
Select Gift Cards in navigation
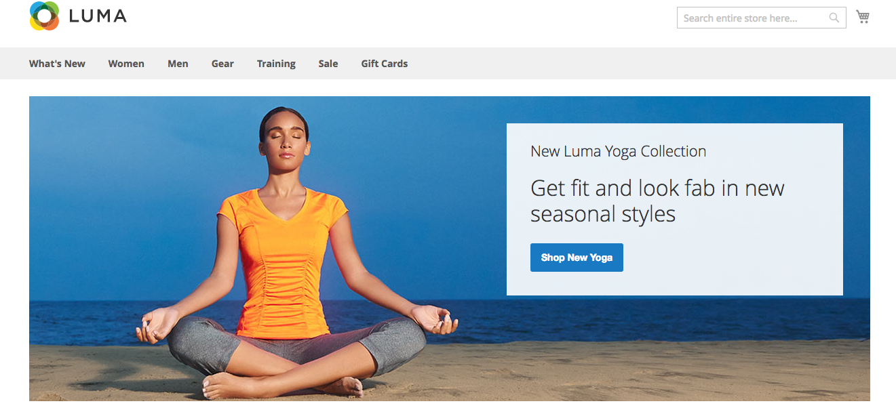(x=385, y=64)
